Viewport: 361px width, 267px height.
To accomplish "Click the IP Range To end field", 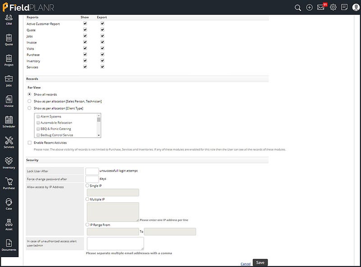I will [170, 231].
